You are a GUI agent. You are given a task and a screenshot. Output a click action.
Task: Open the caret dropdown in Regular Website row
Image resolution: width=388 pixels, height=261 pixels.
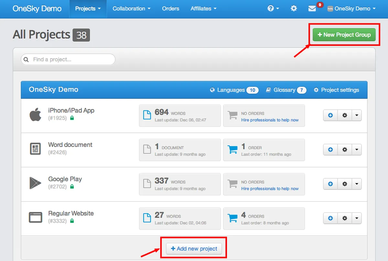[357, 218]
